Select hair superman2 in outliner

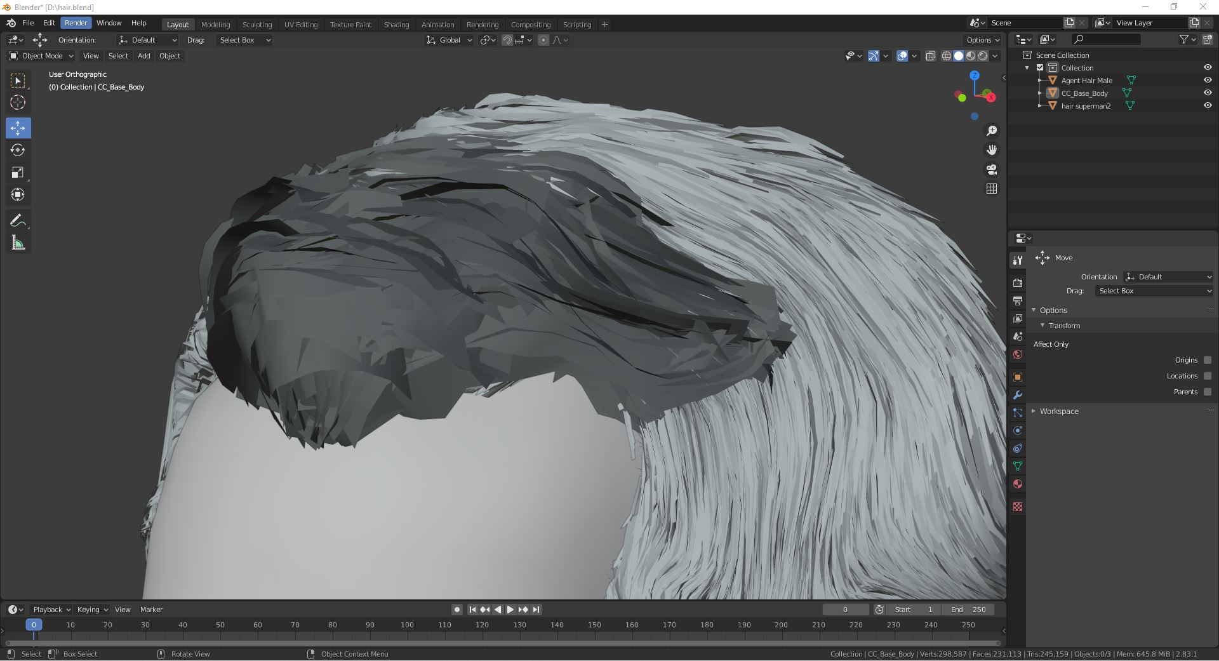(x=1086, y=106)
